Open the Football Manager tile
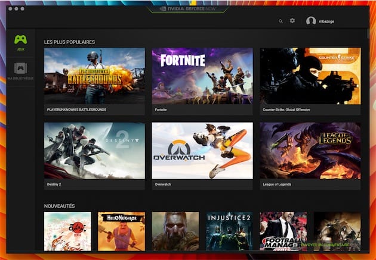The image size is (376, 260). (283, 231)
